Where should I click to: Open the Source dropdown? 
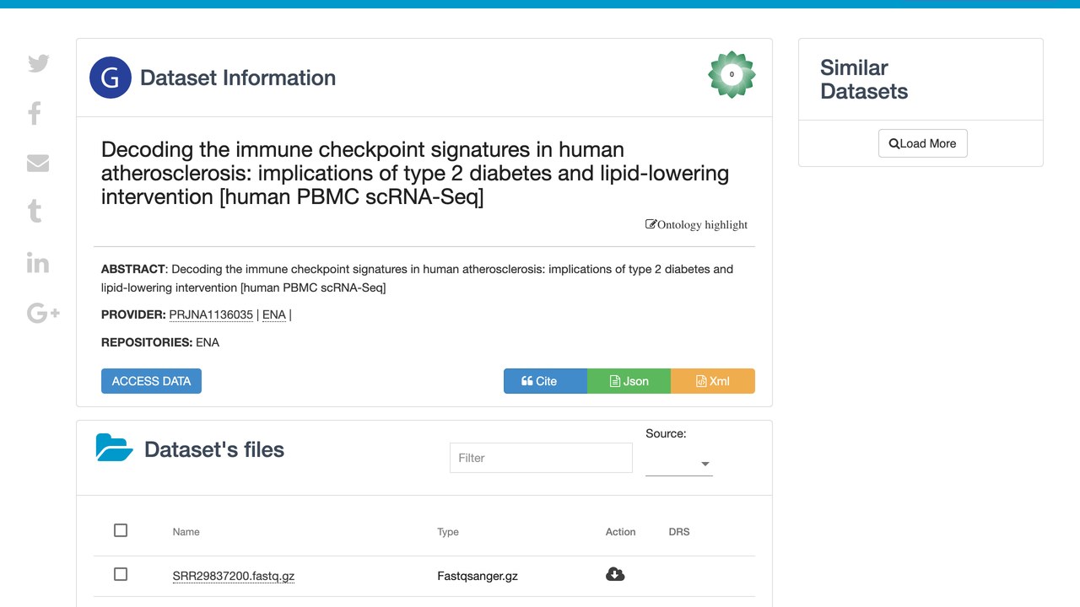click(679, 464)
